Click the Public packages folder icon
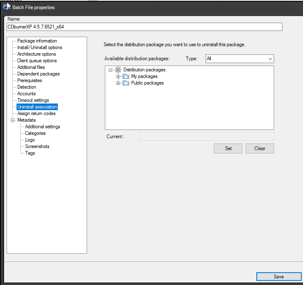The height and width of the screenshot is (285, 303). coord(126,83)
